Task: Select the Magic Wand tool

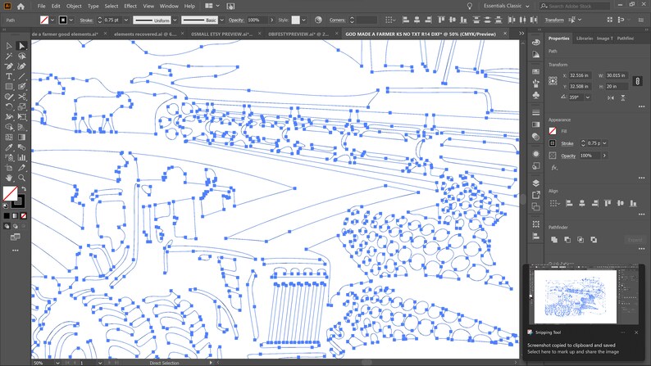Action: pyautogui.click(x=9, y=56)
